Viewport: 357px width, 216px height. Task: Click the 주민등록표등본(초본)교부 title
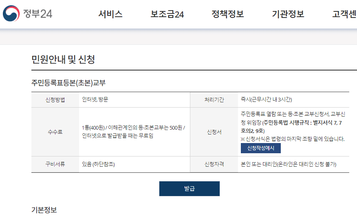[x=68, y=83]
